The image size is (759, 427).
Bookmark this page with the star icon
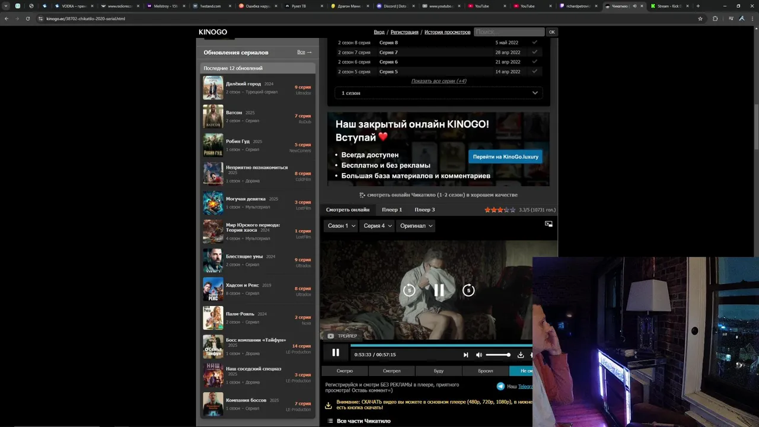[700, 18]
